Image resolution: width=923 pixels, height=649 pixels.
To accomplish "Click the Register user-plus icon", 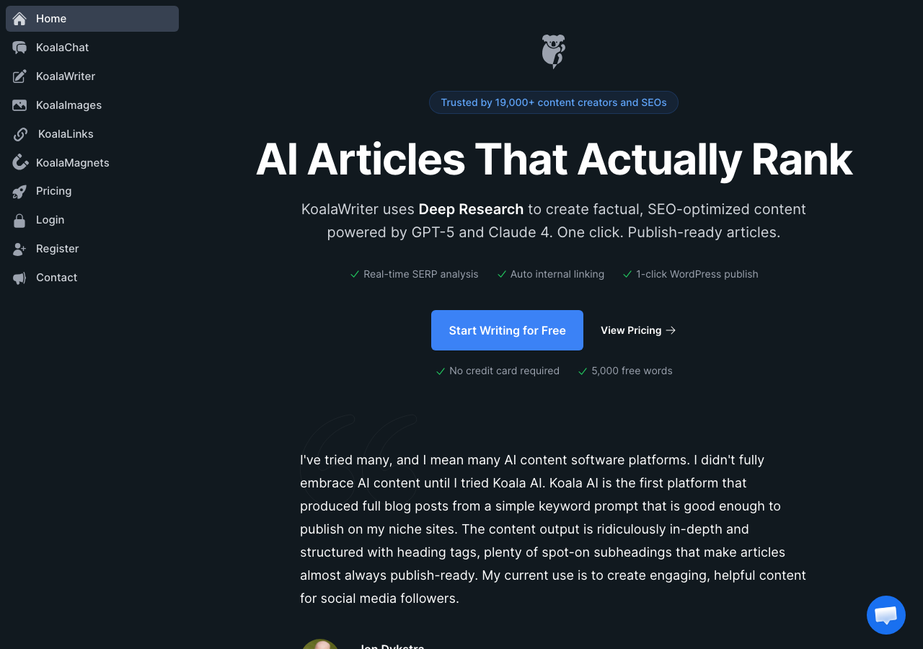I will point(19,249).
